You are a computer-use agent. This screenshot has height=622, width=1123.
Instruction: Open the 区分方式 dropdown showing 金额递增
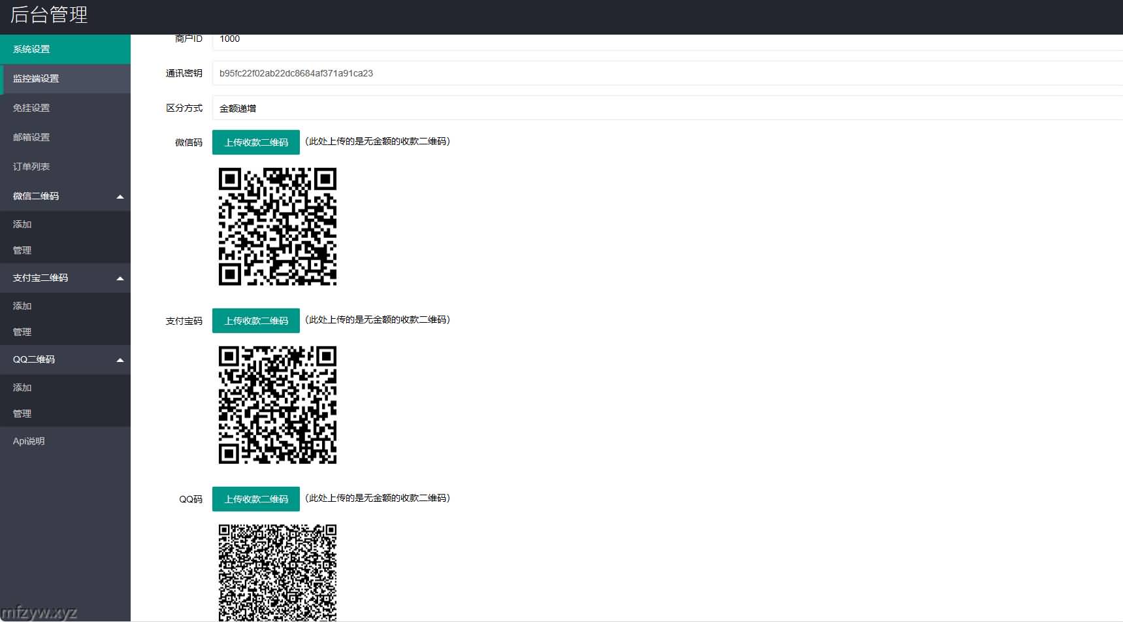(x=666, y=108)
